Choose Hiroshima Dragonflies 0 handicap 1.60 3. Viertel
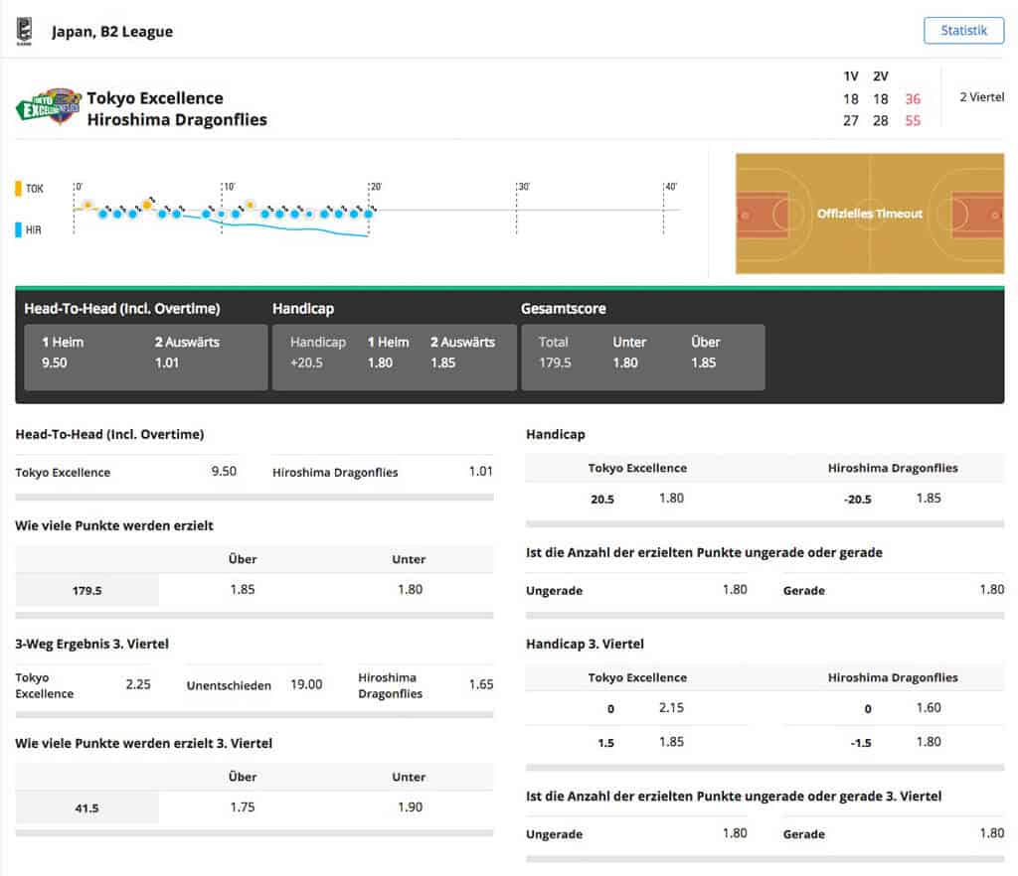 894,708
